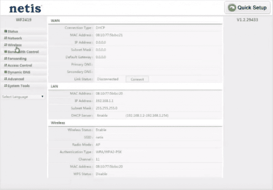Open Bandwidth Control page
Viewport: 273px width, 190px height.
(x=23, y=52)
